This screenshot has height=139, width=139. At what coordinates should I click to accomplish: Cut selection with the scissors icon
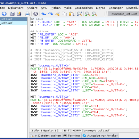coord(58,14)
